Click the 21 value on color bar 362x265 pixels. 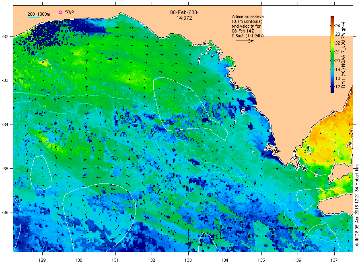point(337,52)
